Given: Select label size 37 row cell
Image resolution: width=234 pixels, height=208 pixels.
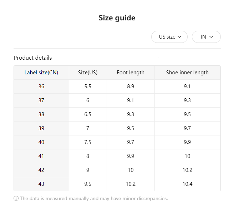Looking at the screenshot, I should point(41,100).
